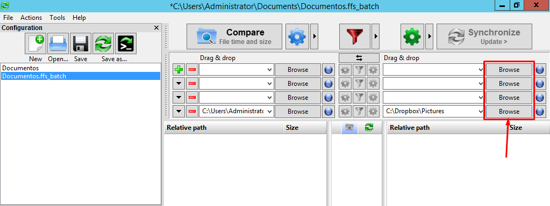The image size is (550, 206).
Task: Click left Browse in the green plus row
Action: (298, 70)
